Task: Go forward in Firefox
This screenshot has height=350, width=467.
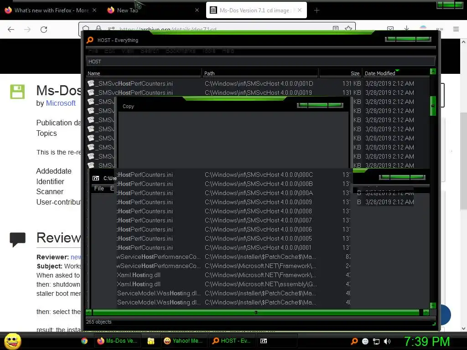Action: coord(27,29)
